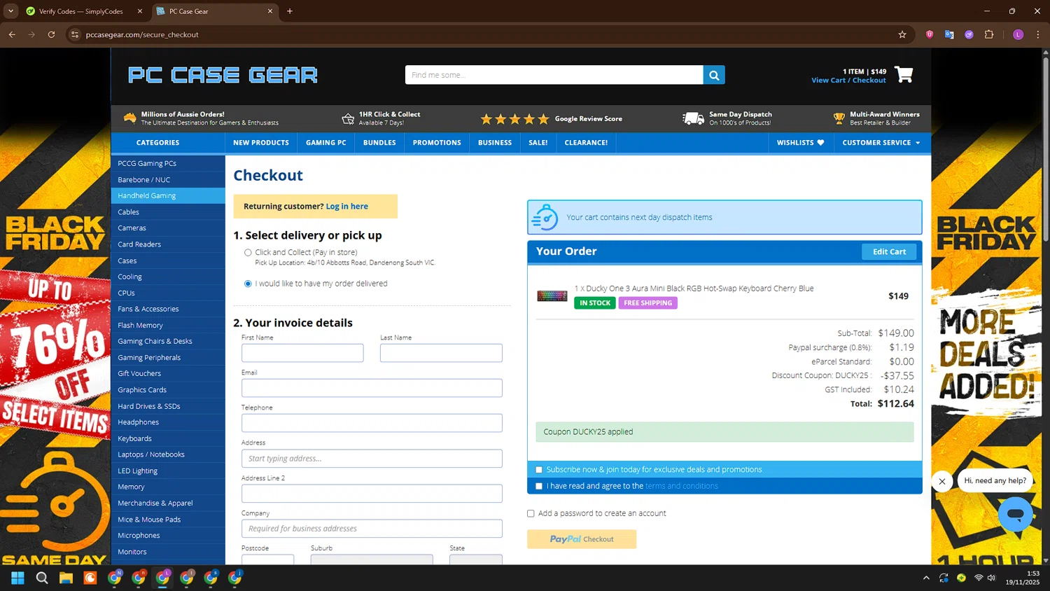Open a new browser tab
The height and width of the screenshot is (591, 1050).
click(290, 11)
